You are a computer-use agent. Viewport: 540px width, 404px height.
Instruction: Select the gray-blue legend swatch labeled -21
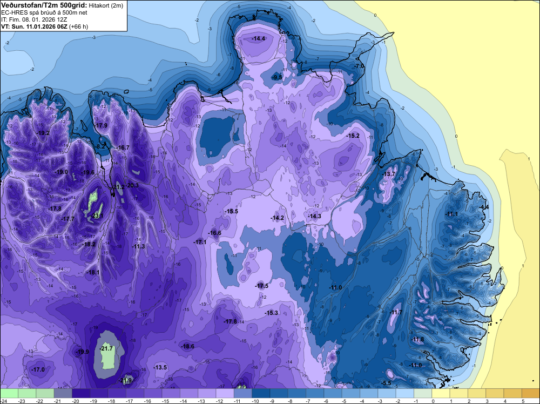click(63, 393)
